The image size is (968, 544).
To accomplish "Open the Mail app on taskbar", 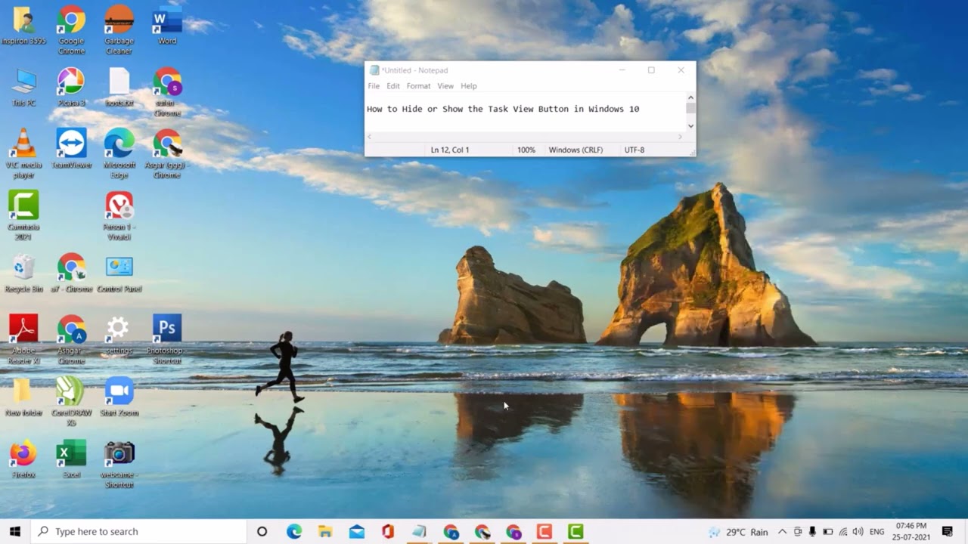I will (357, 531).
